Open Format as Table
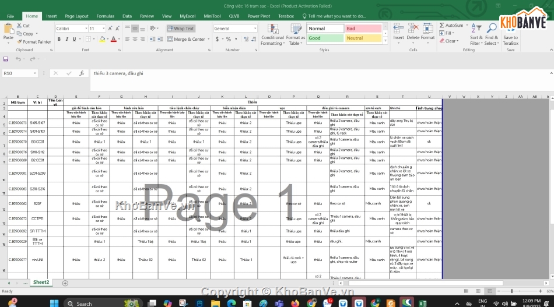554x307 pixels. pos(296,34)
